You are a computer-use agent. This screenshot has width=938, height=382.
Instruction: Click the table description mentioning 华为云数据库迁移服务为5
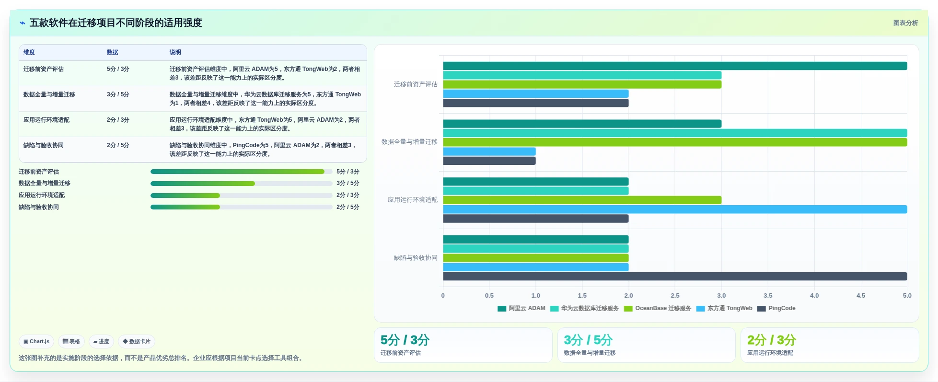click(265, 99)
